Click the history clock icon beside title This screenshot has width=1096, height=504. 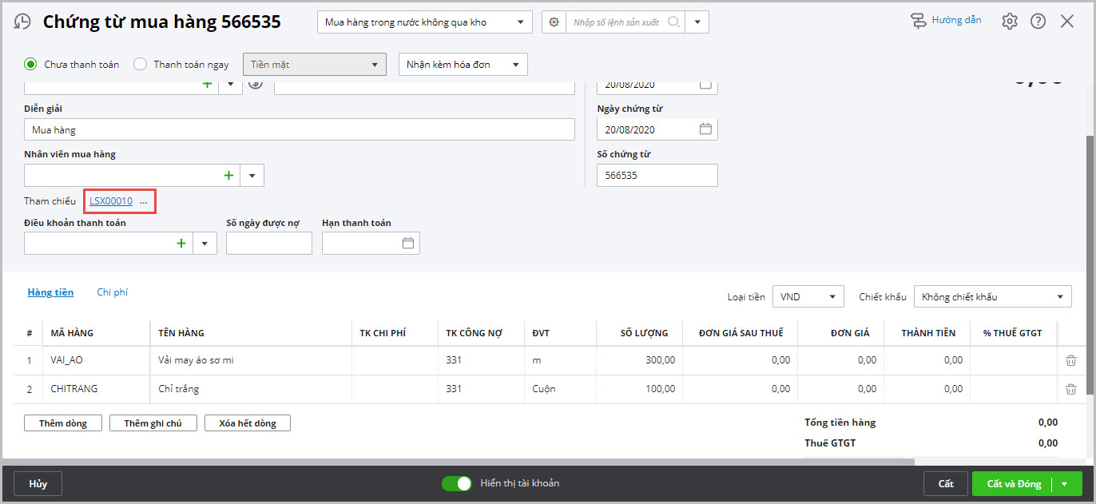click(x=23, y=22)
